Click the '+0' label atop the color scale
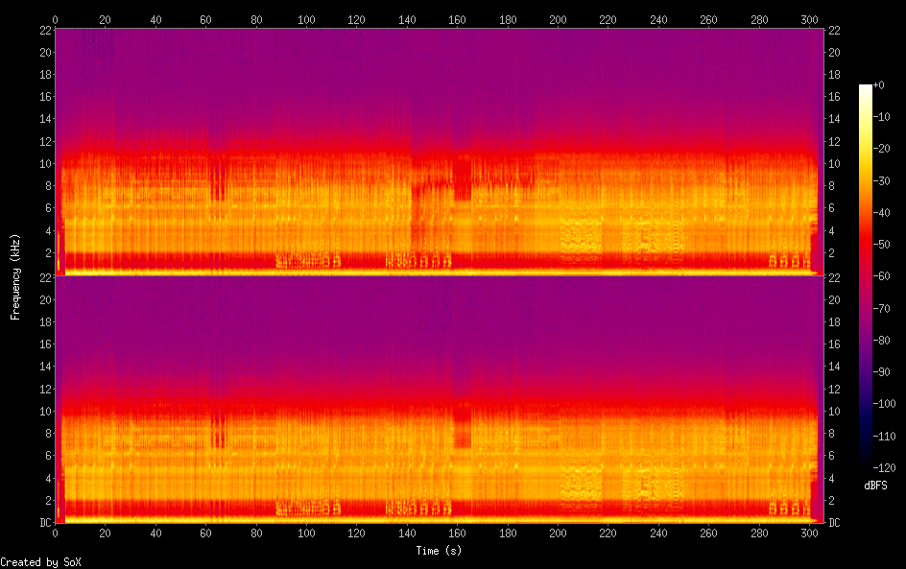The width and height of the screenshot is (906, 569). coord(880,85)
